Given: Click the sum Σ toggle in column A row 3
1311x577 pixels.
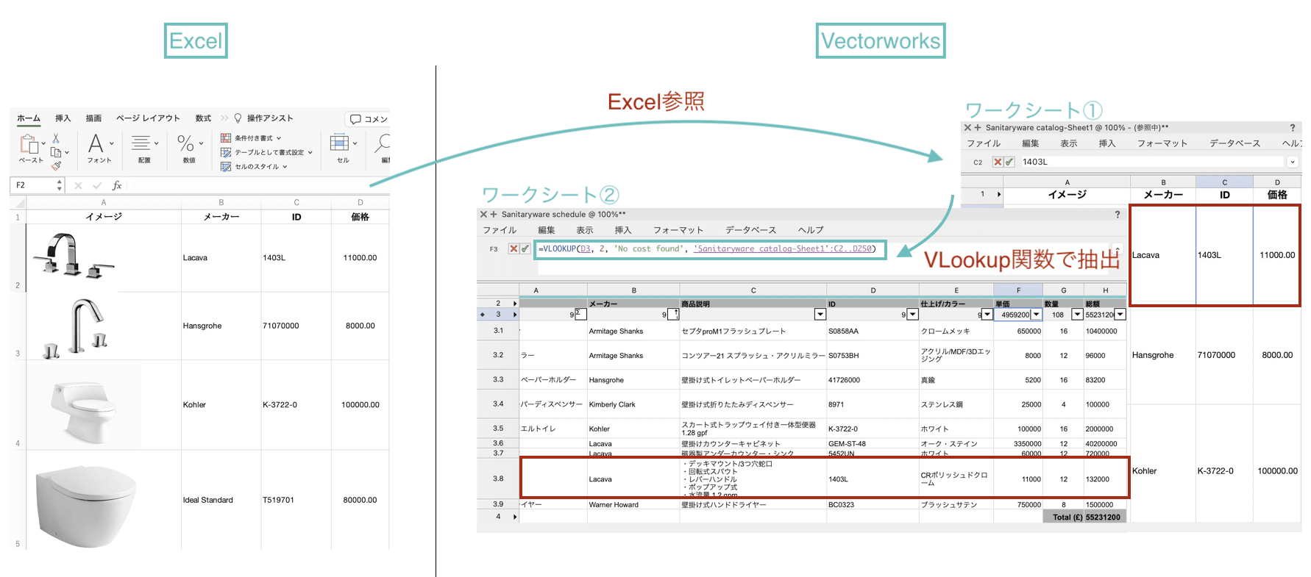Looking at the screenshot, I should (580, 314).
